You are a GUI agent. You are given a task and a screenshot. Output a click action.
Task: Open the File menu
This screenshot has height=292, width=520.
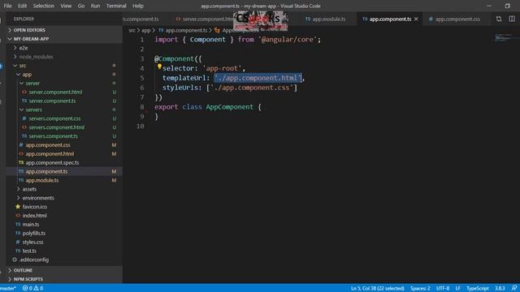tap(7, 6)
